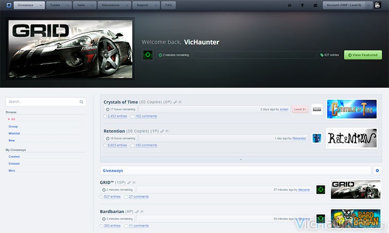The image size is (389, 233).
Task: Expand the Sales menu arrow
Action: (x=92, y=5)
